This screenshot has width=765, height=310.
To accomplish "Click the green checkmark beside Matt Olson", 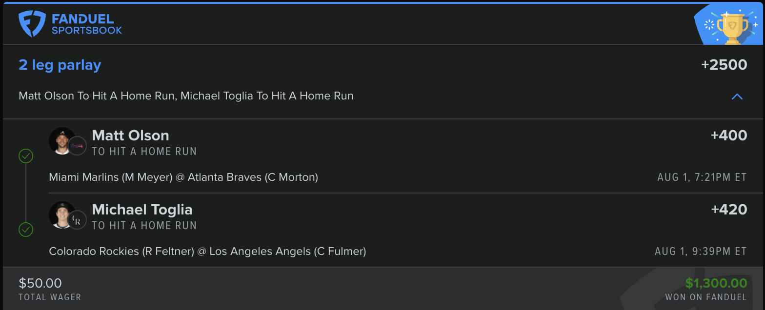I will tap(25, 156).
